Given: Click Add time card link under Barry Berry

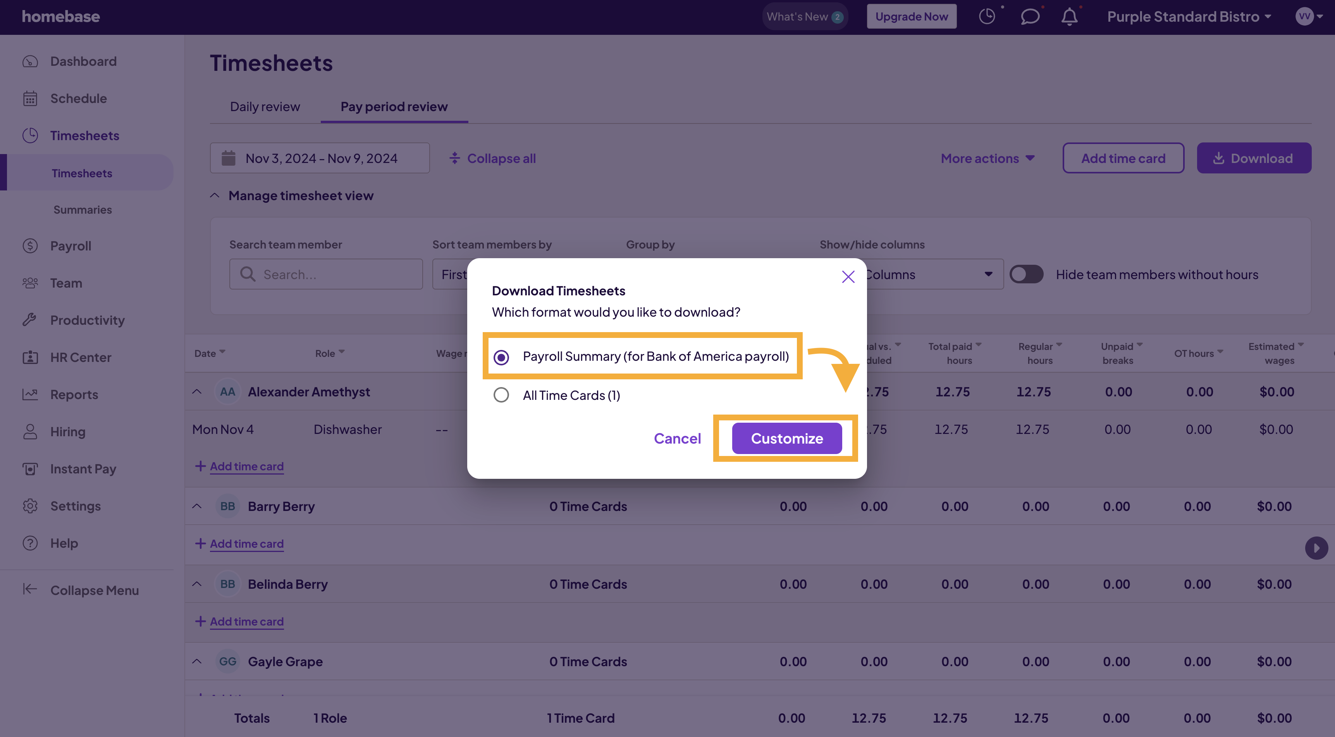Looking at the screenshot, I should [247, 544].
